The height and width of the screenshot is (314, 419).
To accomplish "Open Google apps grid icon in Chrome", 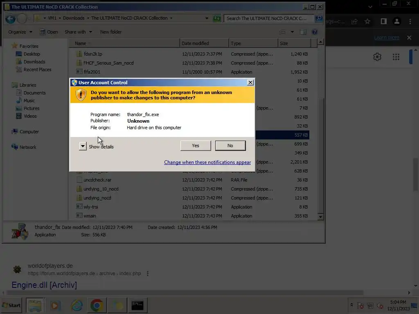I will click(x=396, y=57).
